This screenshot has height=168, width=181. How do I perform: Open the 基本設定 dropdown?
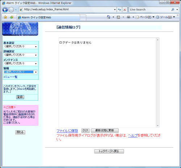21,46
